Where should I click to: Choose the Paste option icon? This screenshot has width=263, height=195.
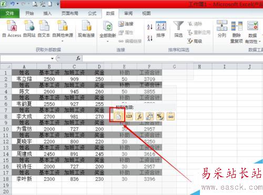(x=118, y=116)
